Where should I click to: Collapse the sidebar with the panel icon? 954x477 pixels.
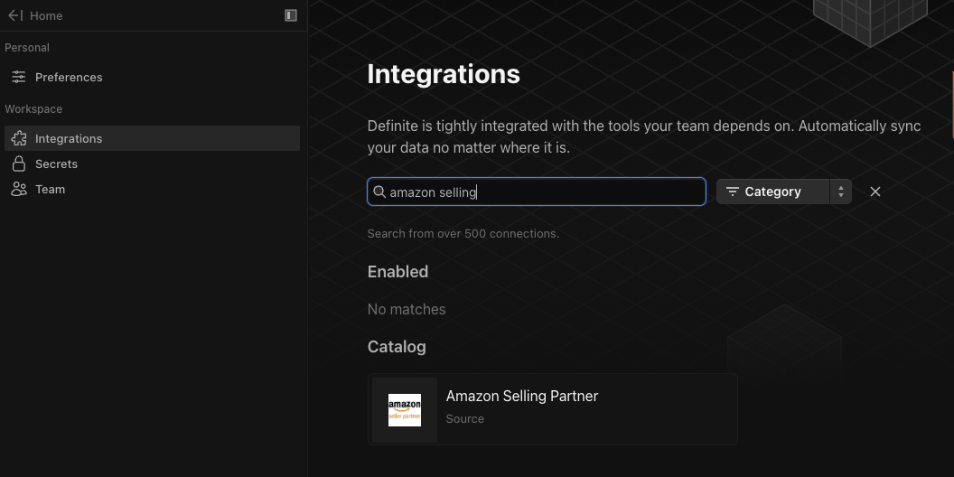[x=291, y=15]
